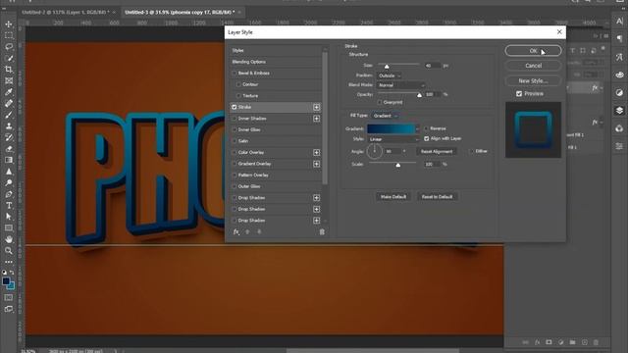Image resolution: width=628 pixels, height=353 pixels.
Task: Click the foreground color swatch in toolbar
Action: coord(6,281)
